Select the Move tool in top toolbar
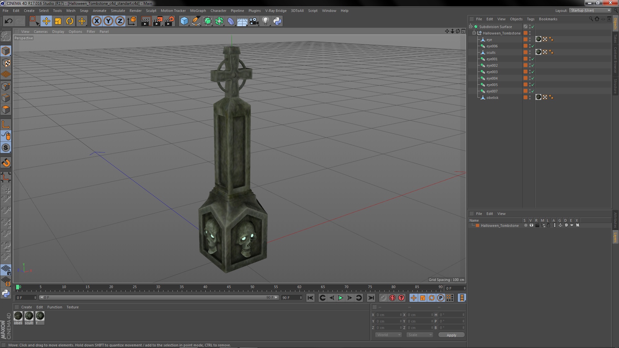619x348 pixels. coord(46,21)
